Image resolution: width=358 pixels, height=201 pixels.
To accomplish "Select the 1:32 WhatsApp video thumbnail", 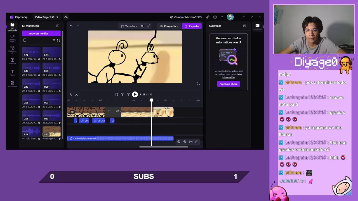I will tap(51, 131).
